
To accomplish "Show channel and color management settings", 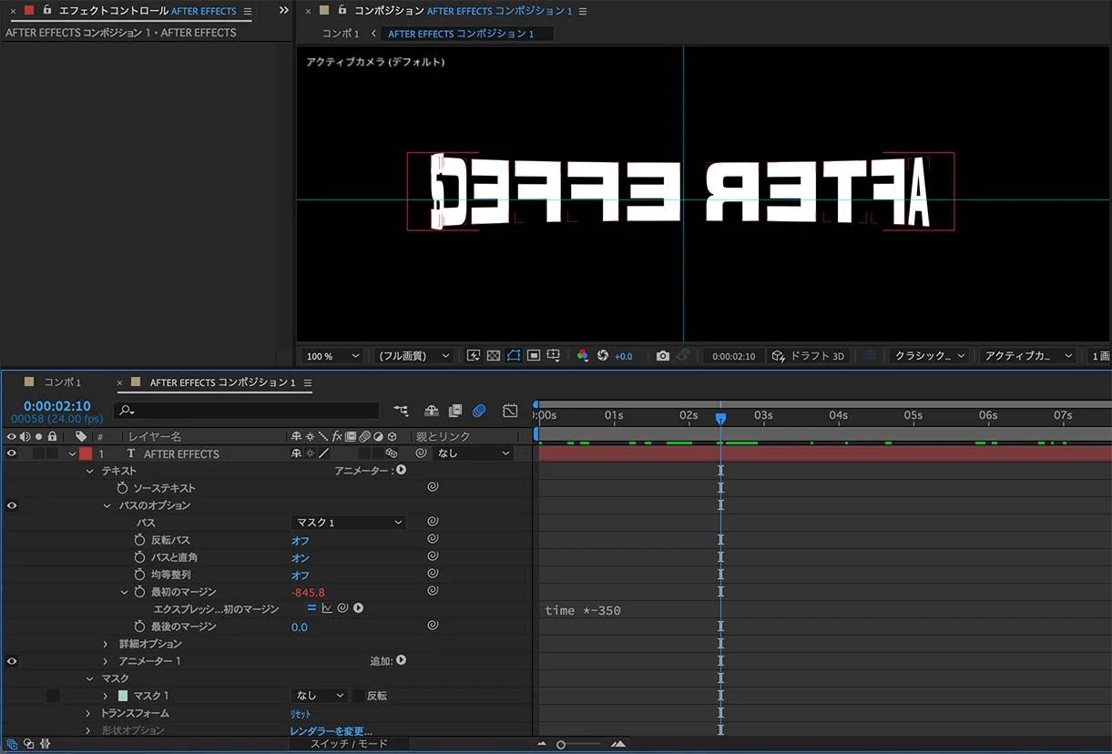I will click(x=583, y=356).
